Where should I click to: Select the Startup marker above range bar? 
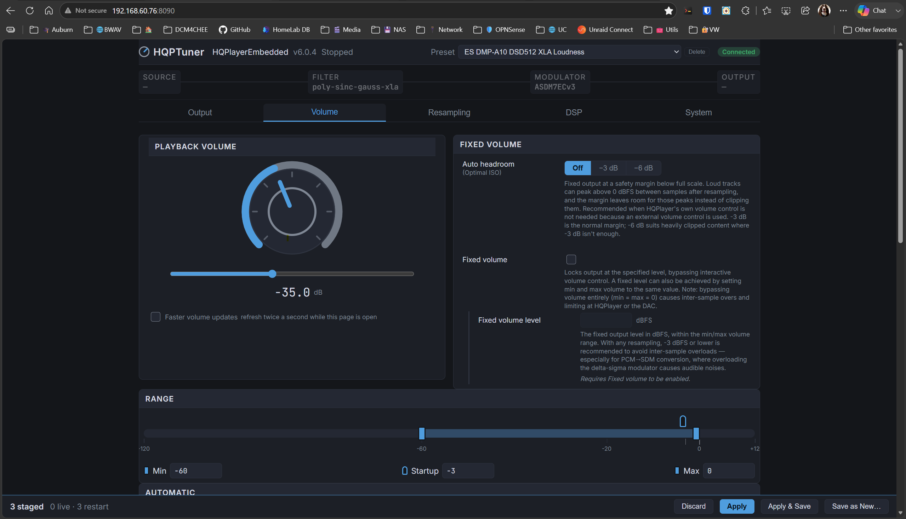(x=683, y=421)
